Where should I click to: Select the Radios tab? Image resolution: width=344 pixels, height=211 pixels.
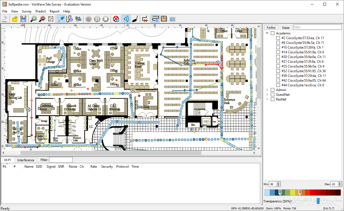point(271,27)
